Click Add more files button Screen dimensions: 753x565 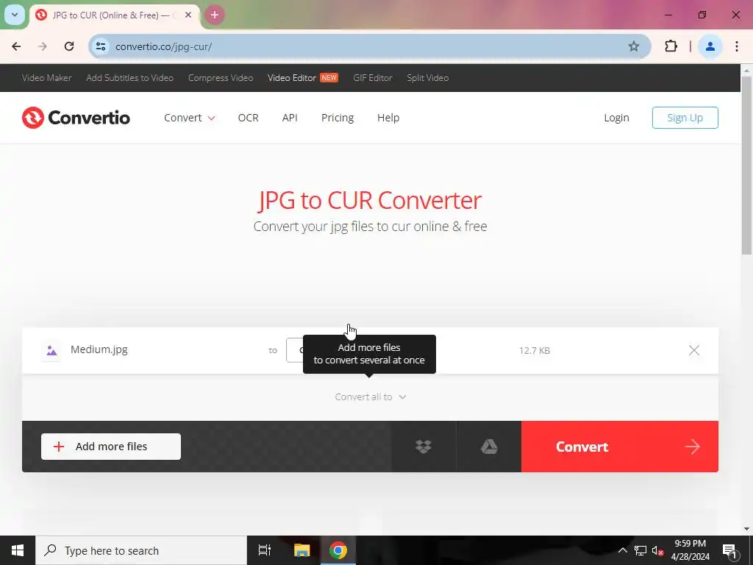click(x=111, y=447)
